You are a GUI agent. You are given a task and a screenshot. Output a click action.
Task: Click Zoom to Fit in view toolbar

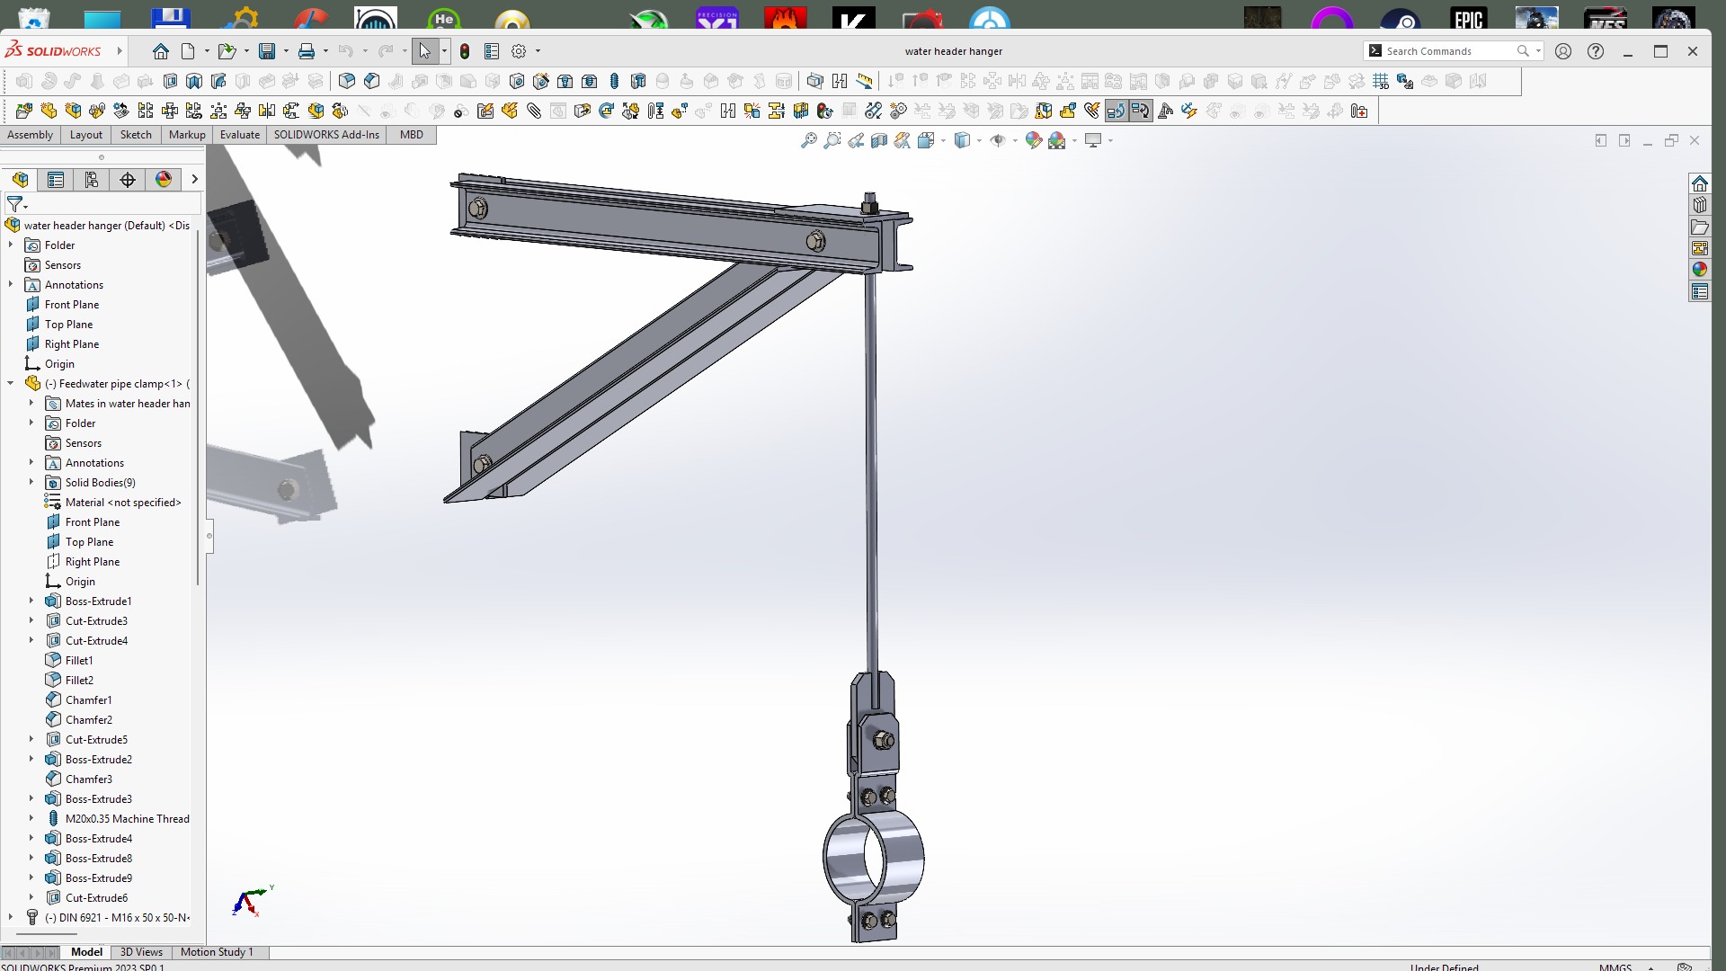point(808,140)
